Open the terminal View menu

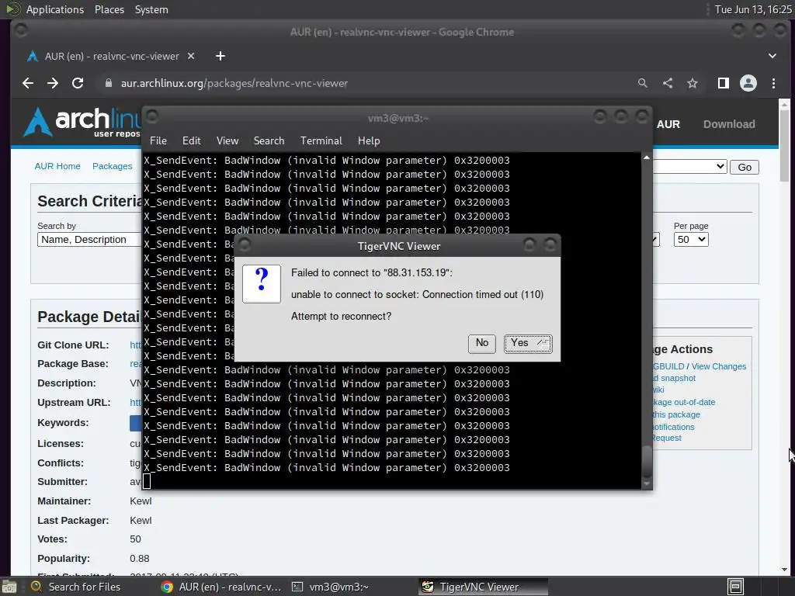227,141
